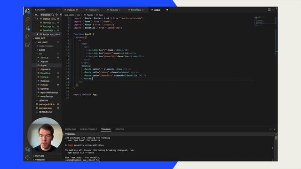Click the Explorer more actions ellipsis
The image size is (301, 169).
click(58, 9)
